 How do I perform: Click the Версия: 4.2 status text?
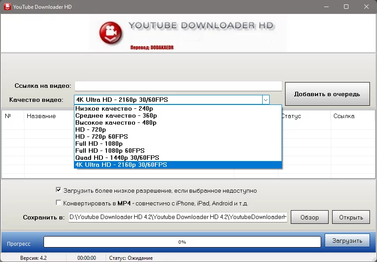33,258
